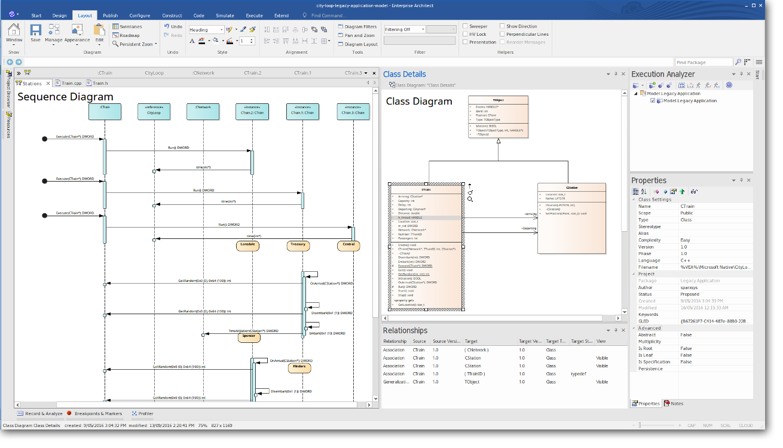This screenshot has width=783, height=448.
Task: Toggle the HV Lock checkbox
Action: (465, 34)
